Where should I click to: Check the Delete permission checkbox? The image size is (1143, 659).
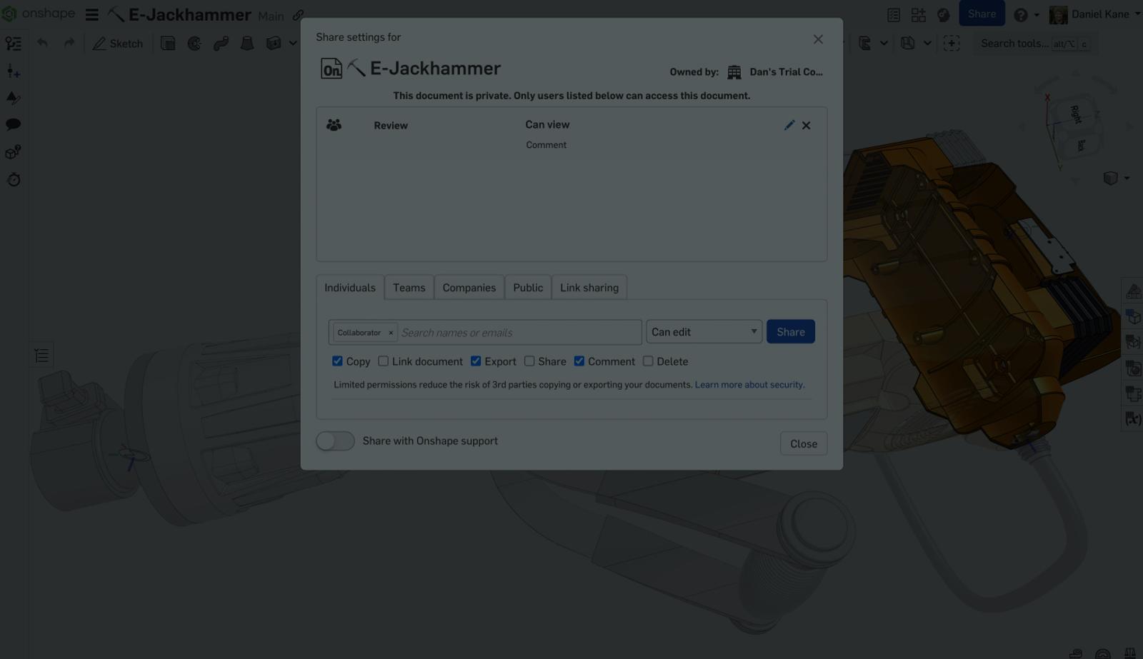pos(648,361)
